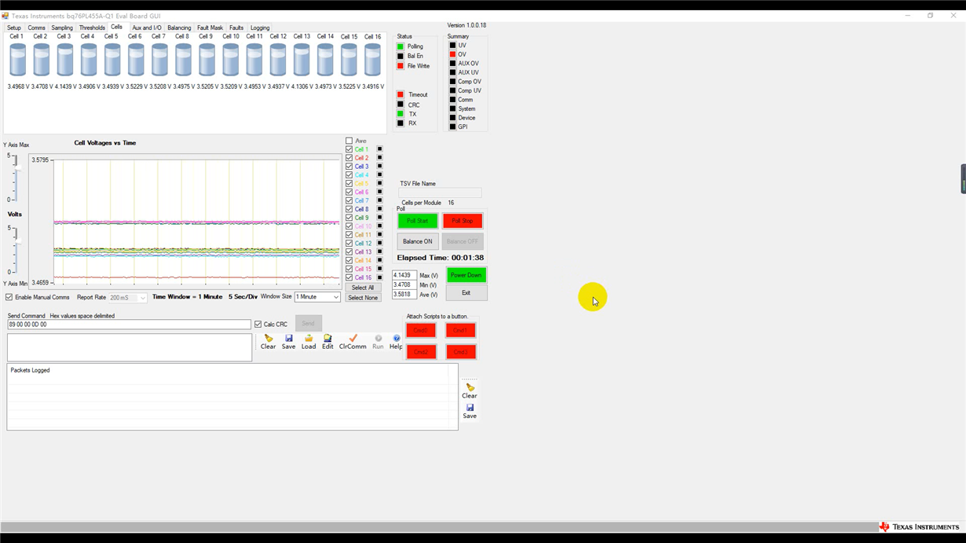Click the Exit button
The height and width of the screenshot is (543, 966).
(466, 293)
